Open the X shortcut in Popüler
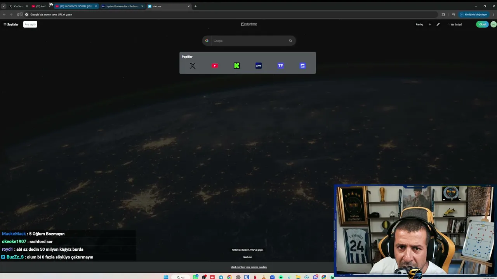Image resolution: width=497 pixels, height=279 pixels. [x=193, y=66]
